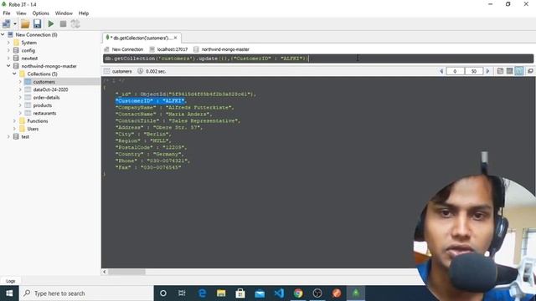The width and height of the screenshot is (536, 301).
Task: Click the rotate/orientation toolbar icon
Action: click(75, 23)
